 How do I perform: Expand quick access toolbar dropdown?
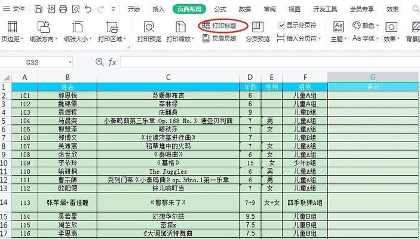click(114, 10)
